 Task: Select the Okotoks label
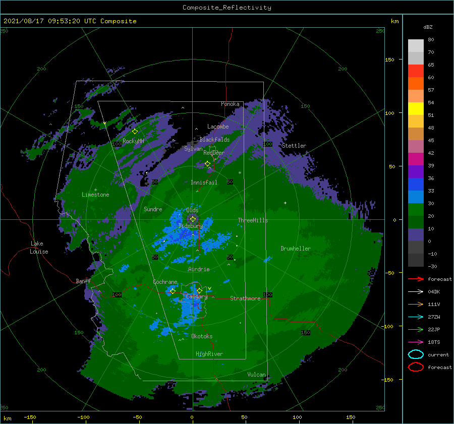202,336
